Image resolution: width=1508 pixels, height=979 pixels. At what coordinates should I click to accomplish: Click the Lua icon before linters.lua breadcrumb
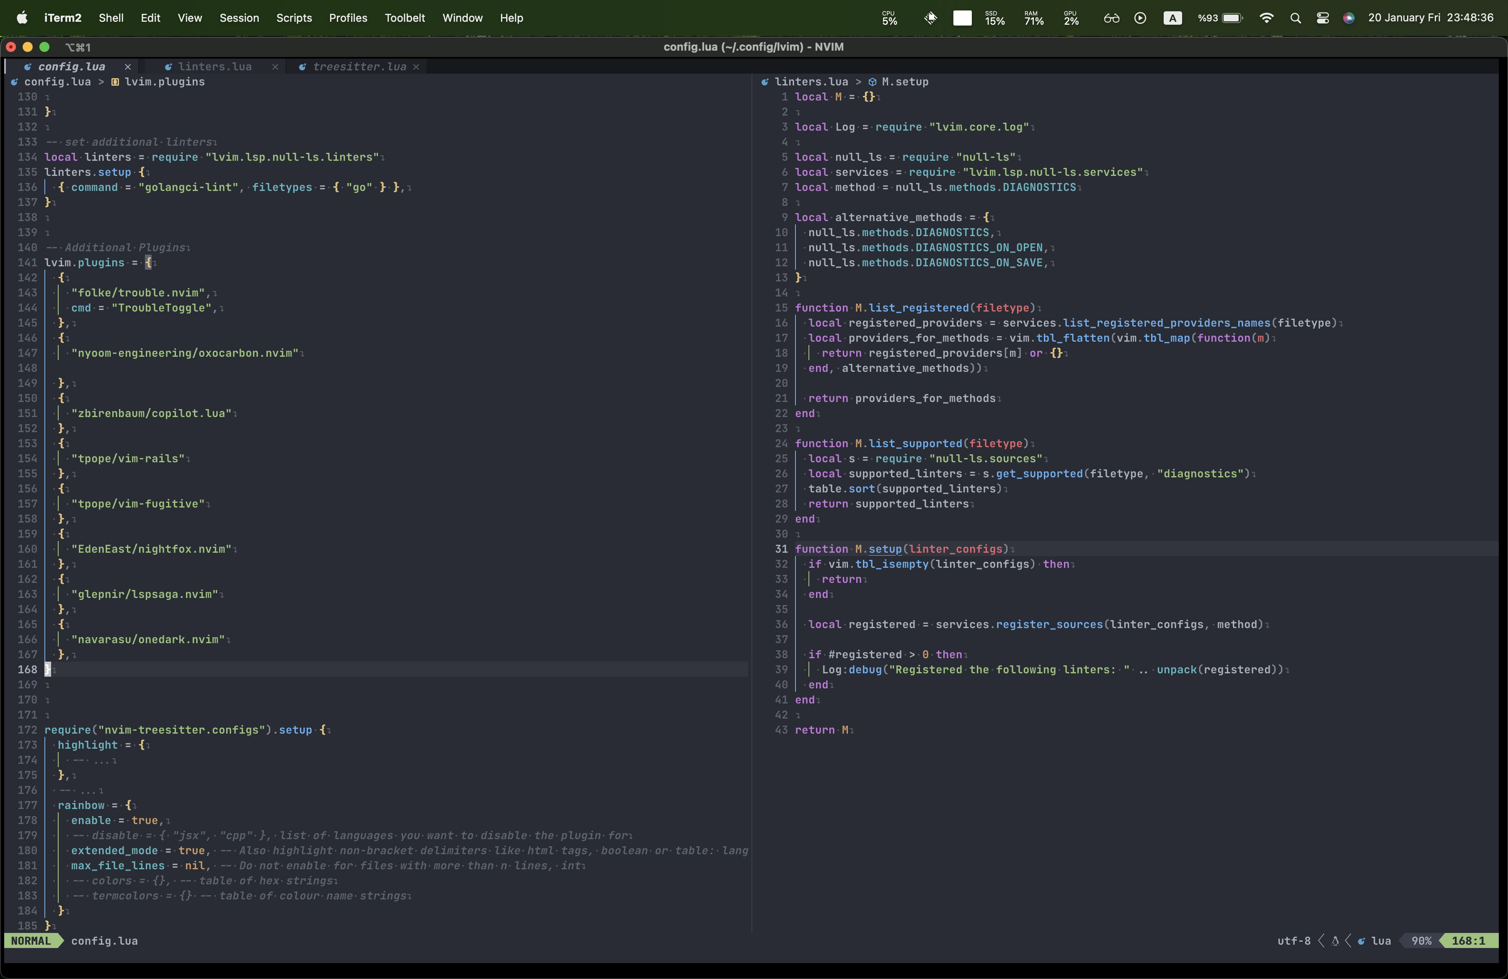click(765, 82)
